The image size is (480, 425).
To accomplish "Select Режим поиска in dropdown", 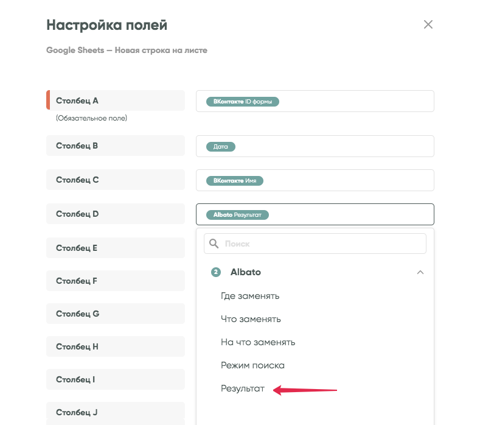I will tap(252, 365).
